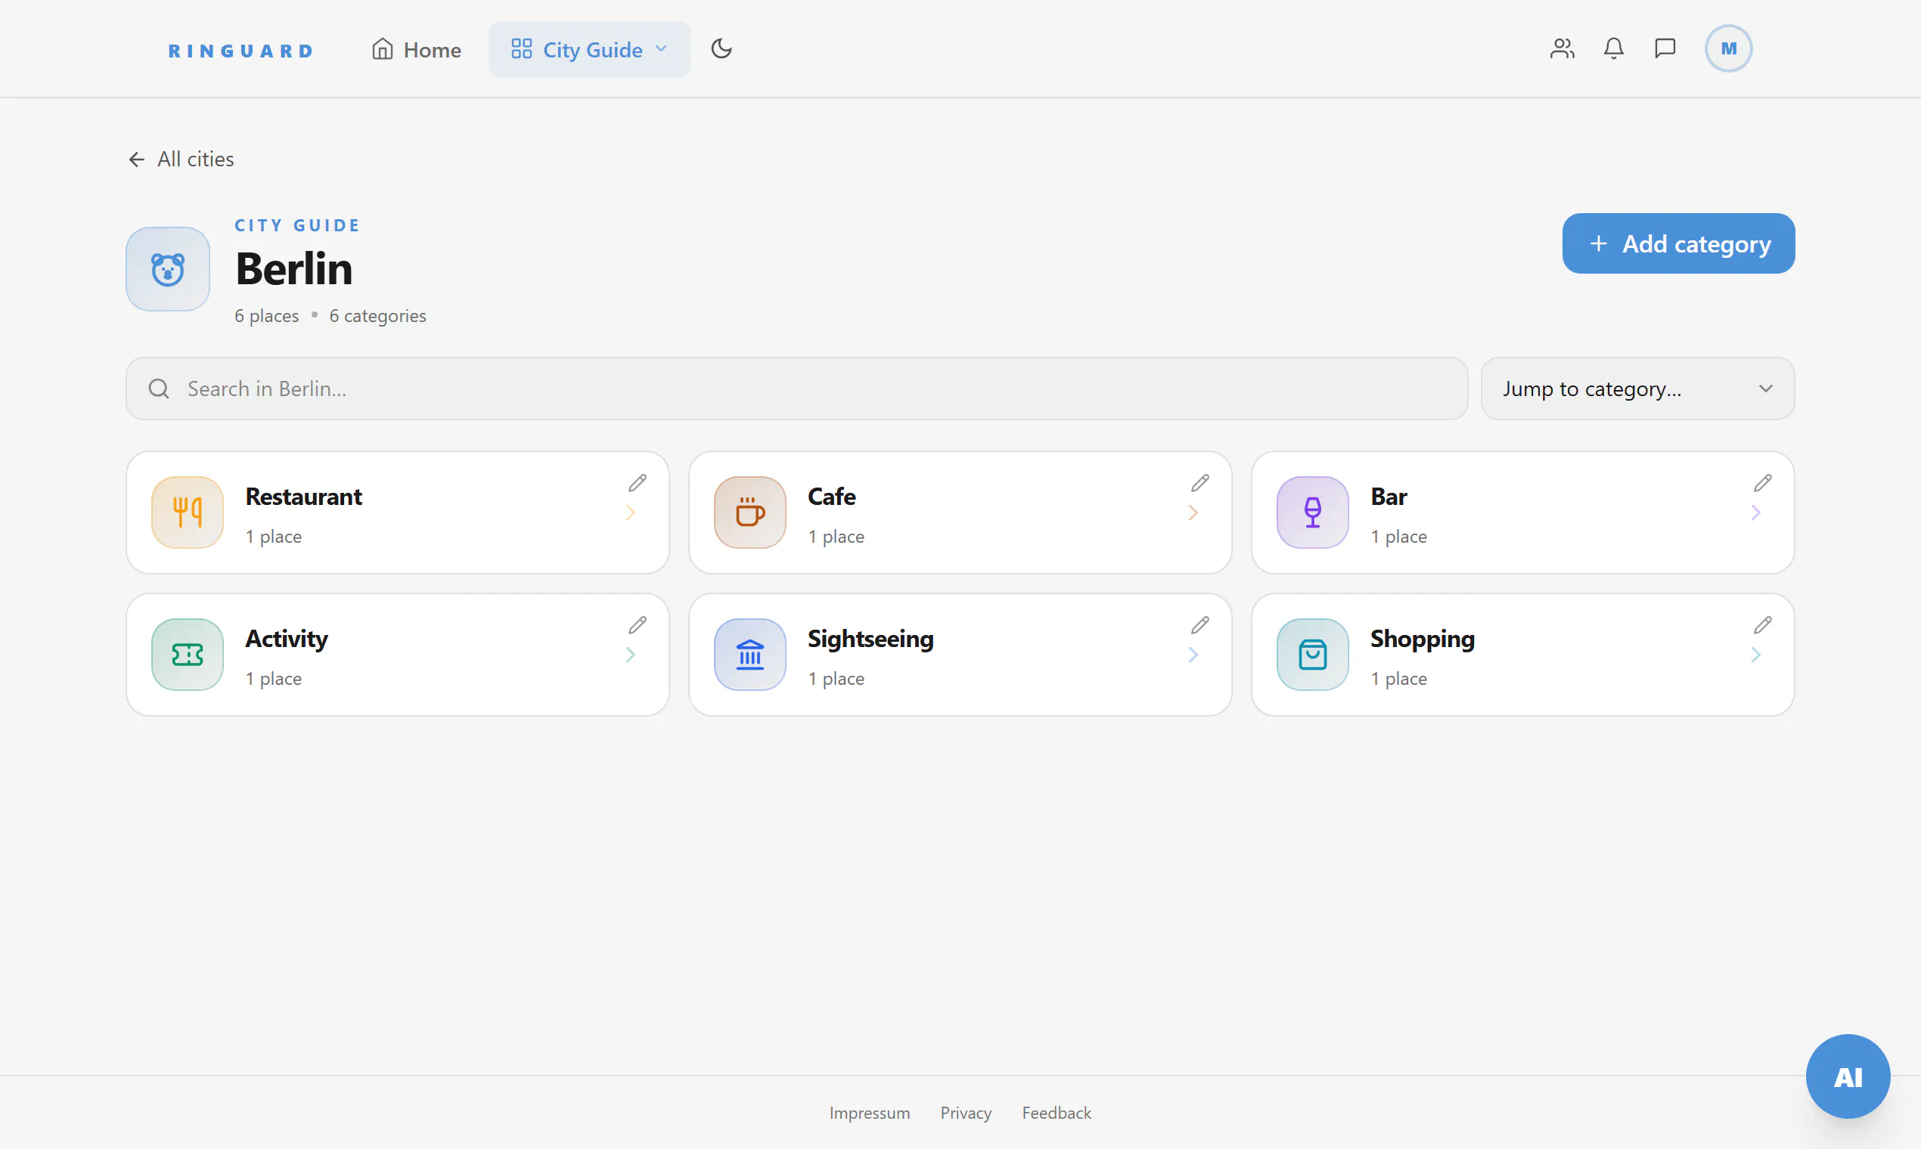The image size is (1921, 1149).
Task: Open the AI assistant floating button
Action: click(1848, 1076)
